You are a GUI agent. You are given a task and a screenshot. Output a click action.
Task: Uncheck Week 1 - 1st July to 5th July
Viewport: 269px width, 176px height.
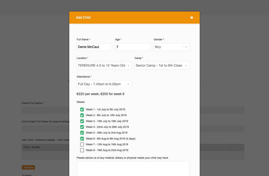(82, 109)
